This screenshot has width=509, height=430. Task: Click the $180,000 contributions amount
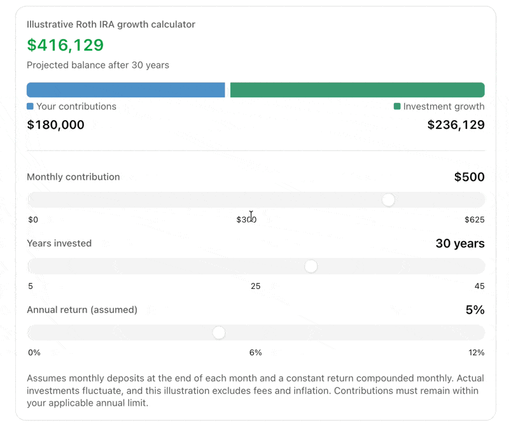point(55,124)
